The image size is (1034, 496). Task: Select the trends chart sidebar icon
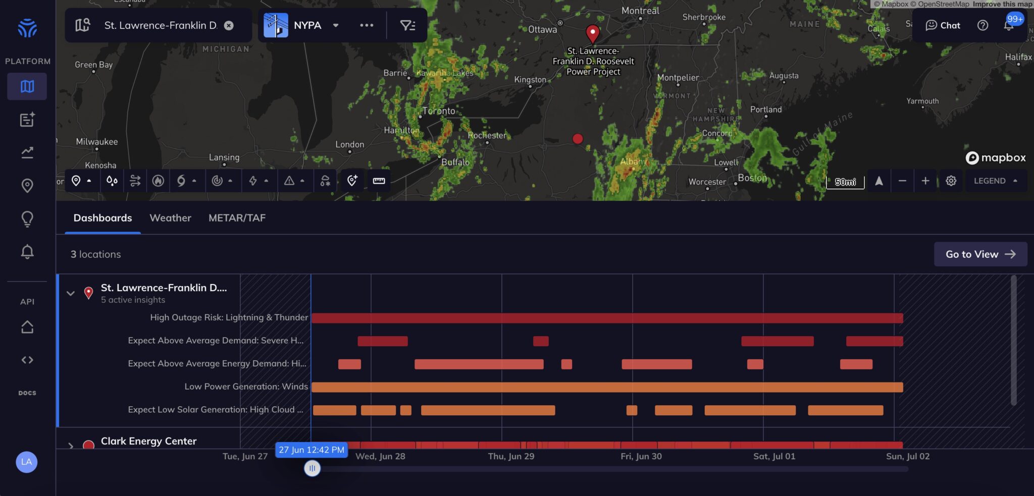click(27, 152)
